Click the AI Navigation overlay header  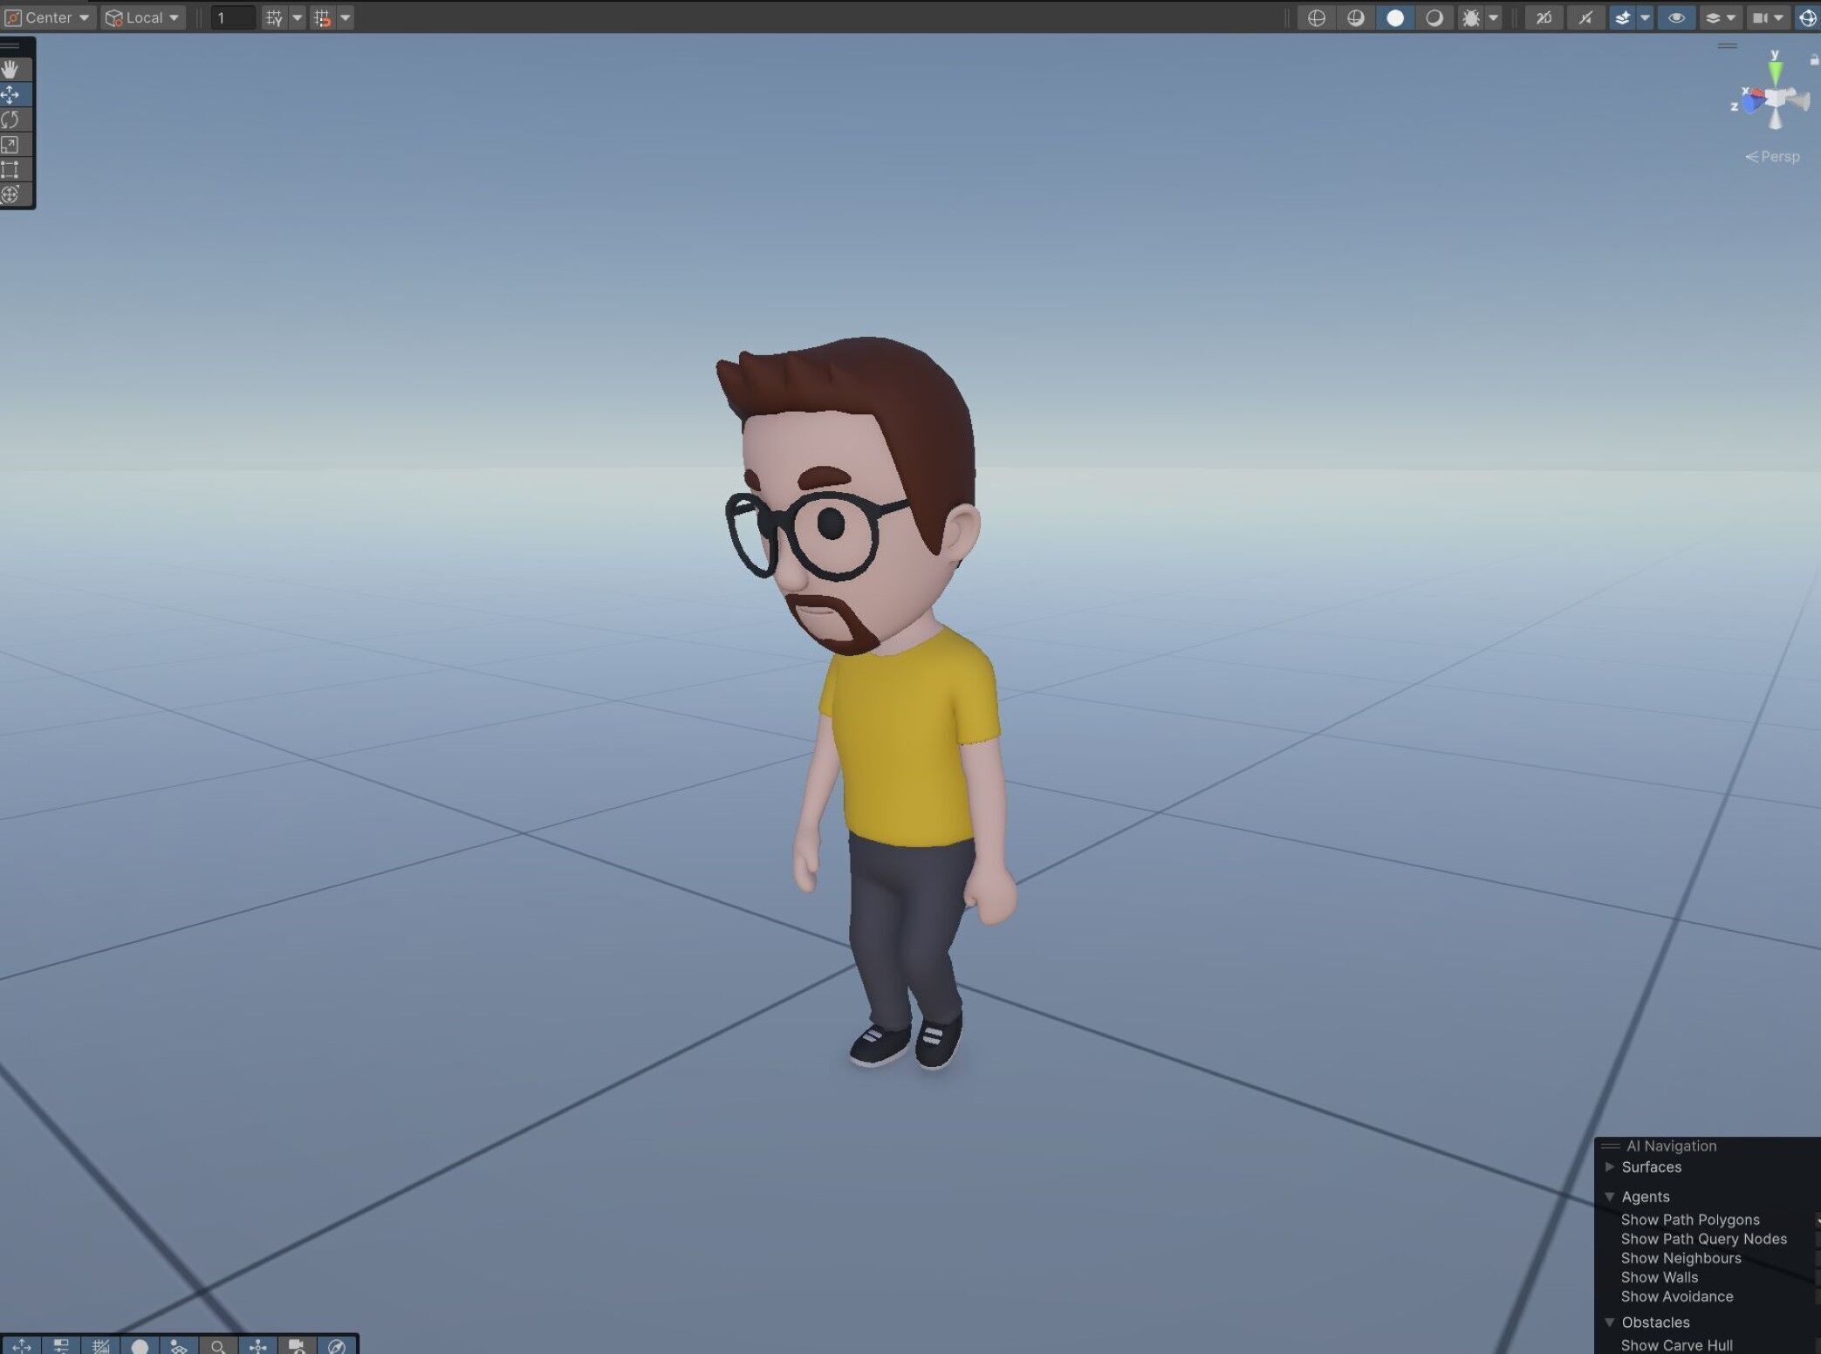1671,1146
